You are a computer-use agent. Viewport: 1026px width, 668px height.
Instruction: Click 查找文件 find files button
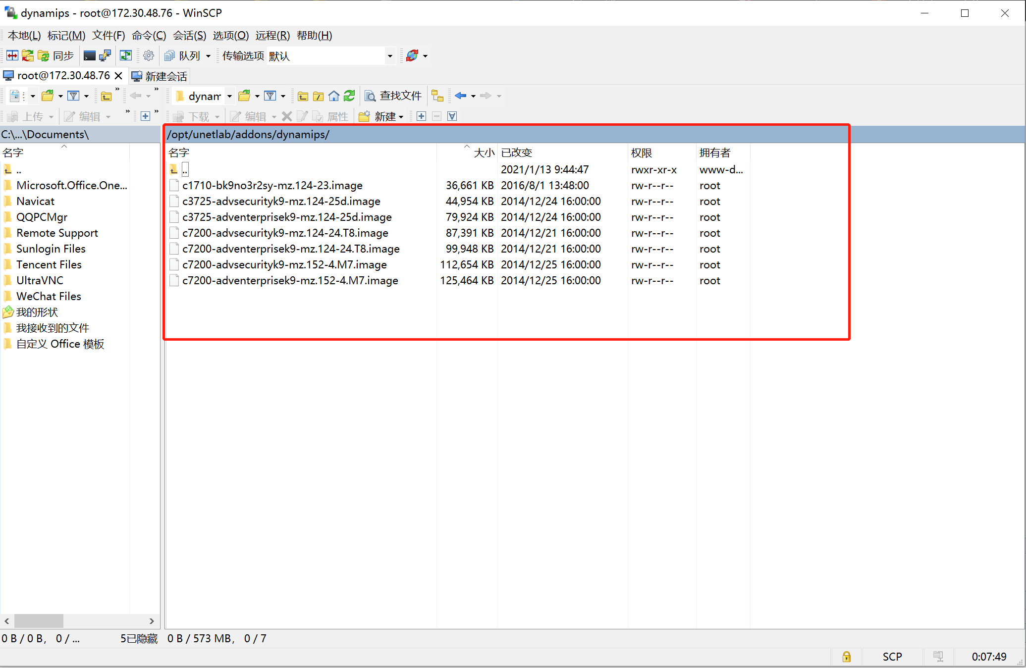click(393, 96)
